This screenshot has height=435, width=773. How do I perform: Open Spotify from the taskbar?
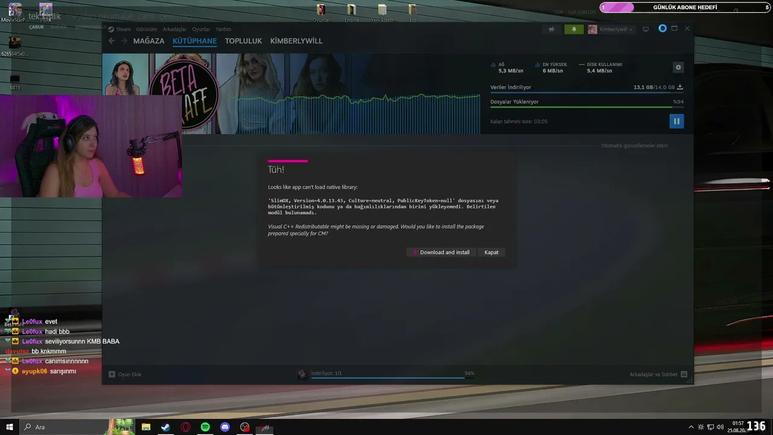[x=205, y=427]
